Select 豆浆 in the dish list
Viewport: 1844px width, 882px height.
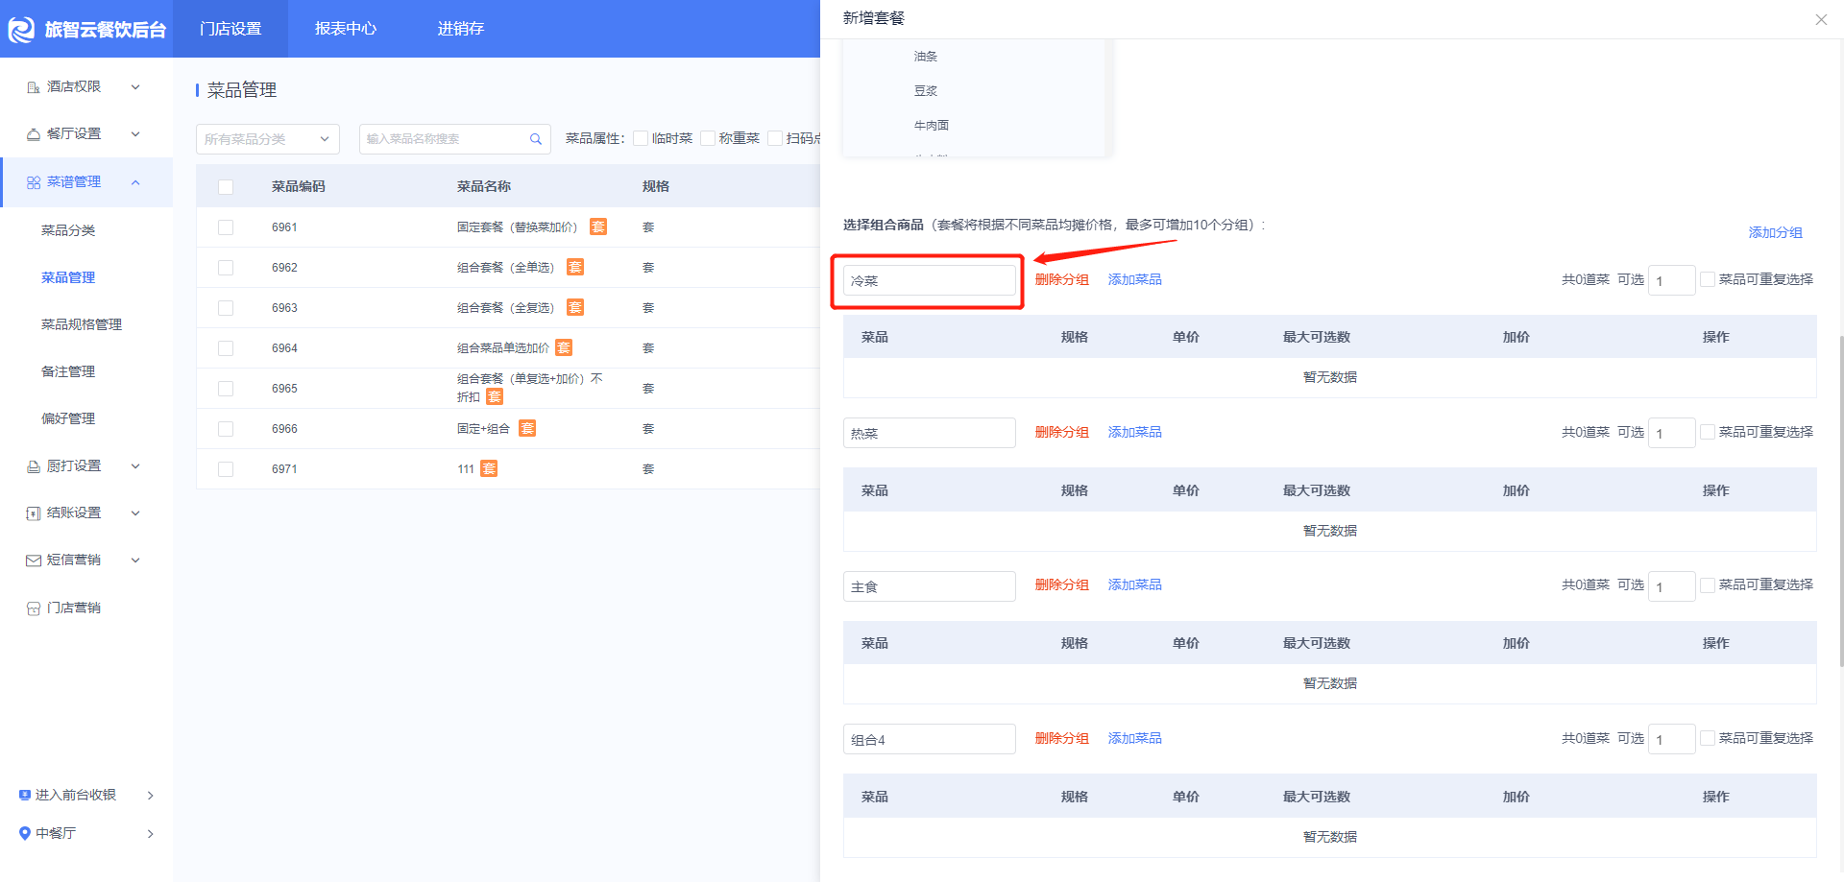coord(926,91)
